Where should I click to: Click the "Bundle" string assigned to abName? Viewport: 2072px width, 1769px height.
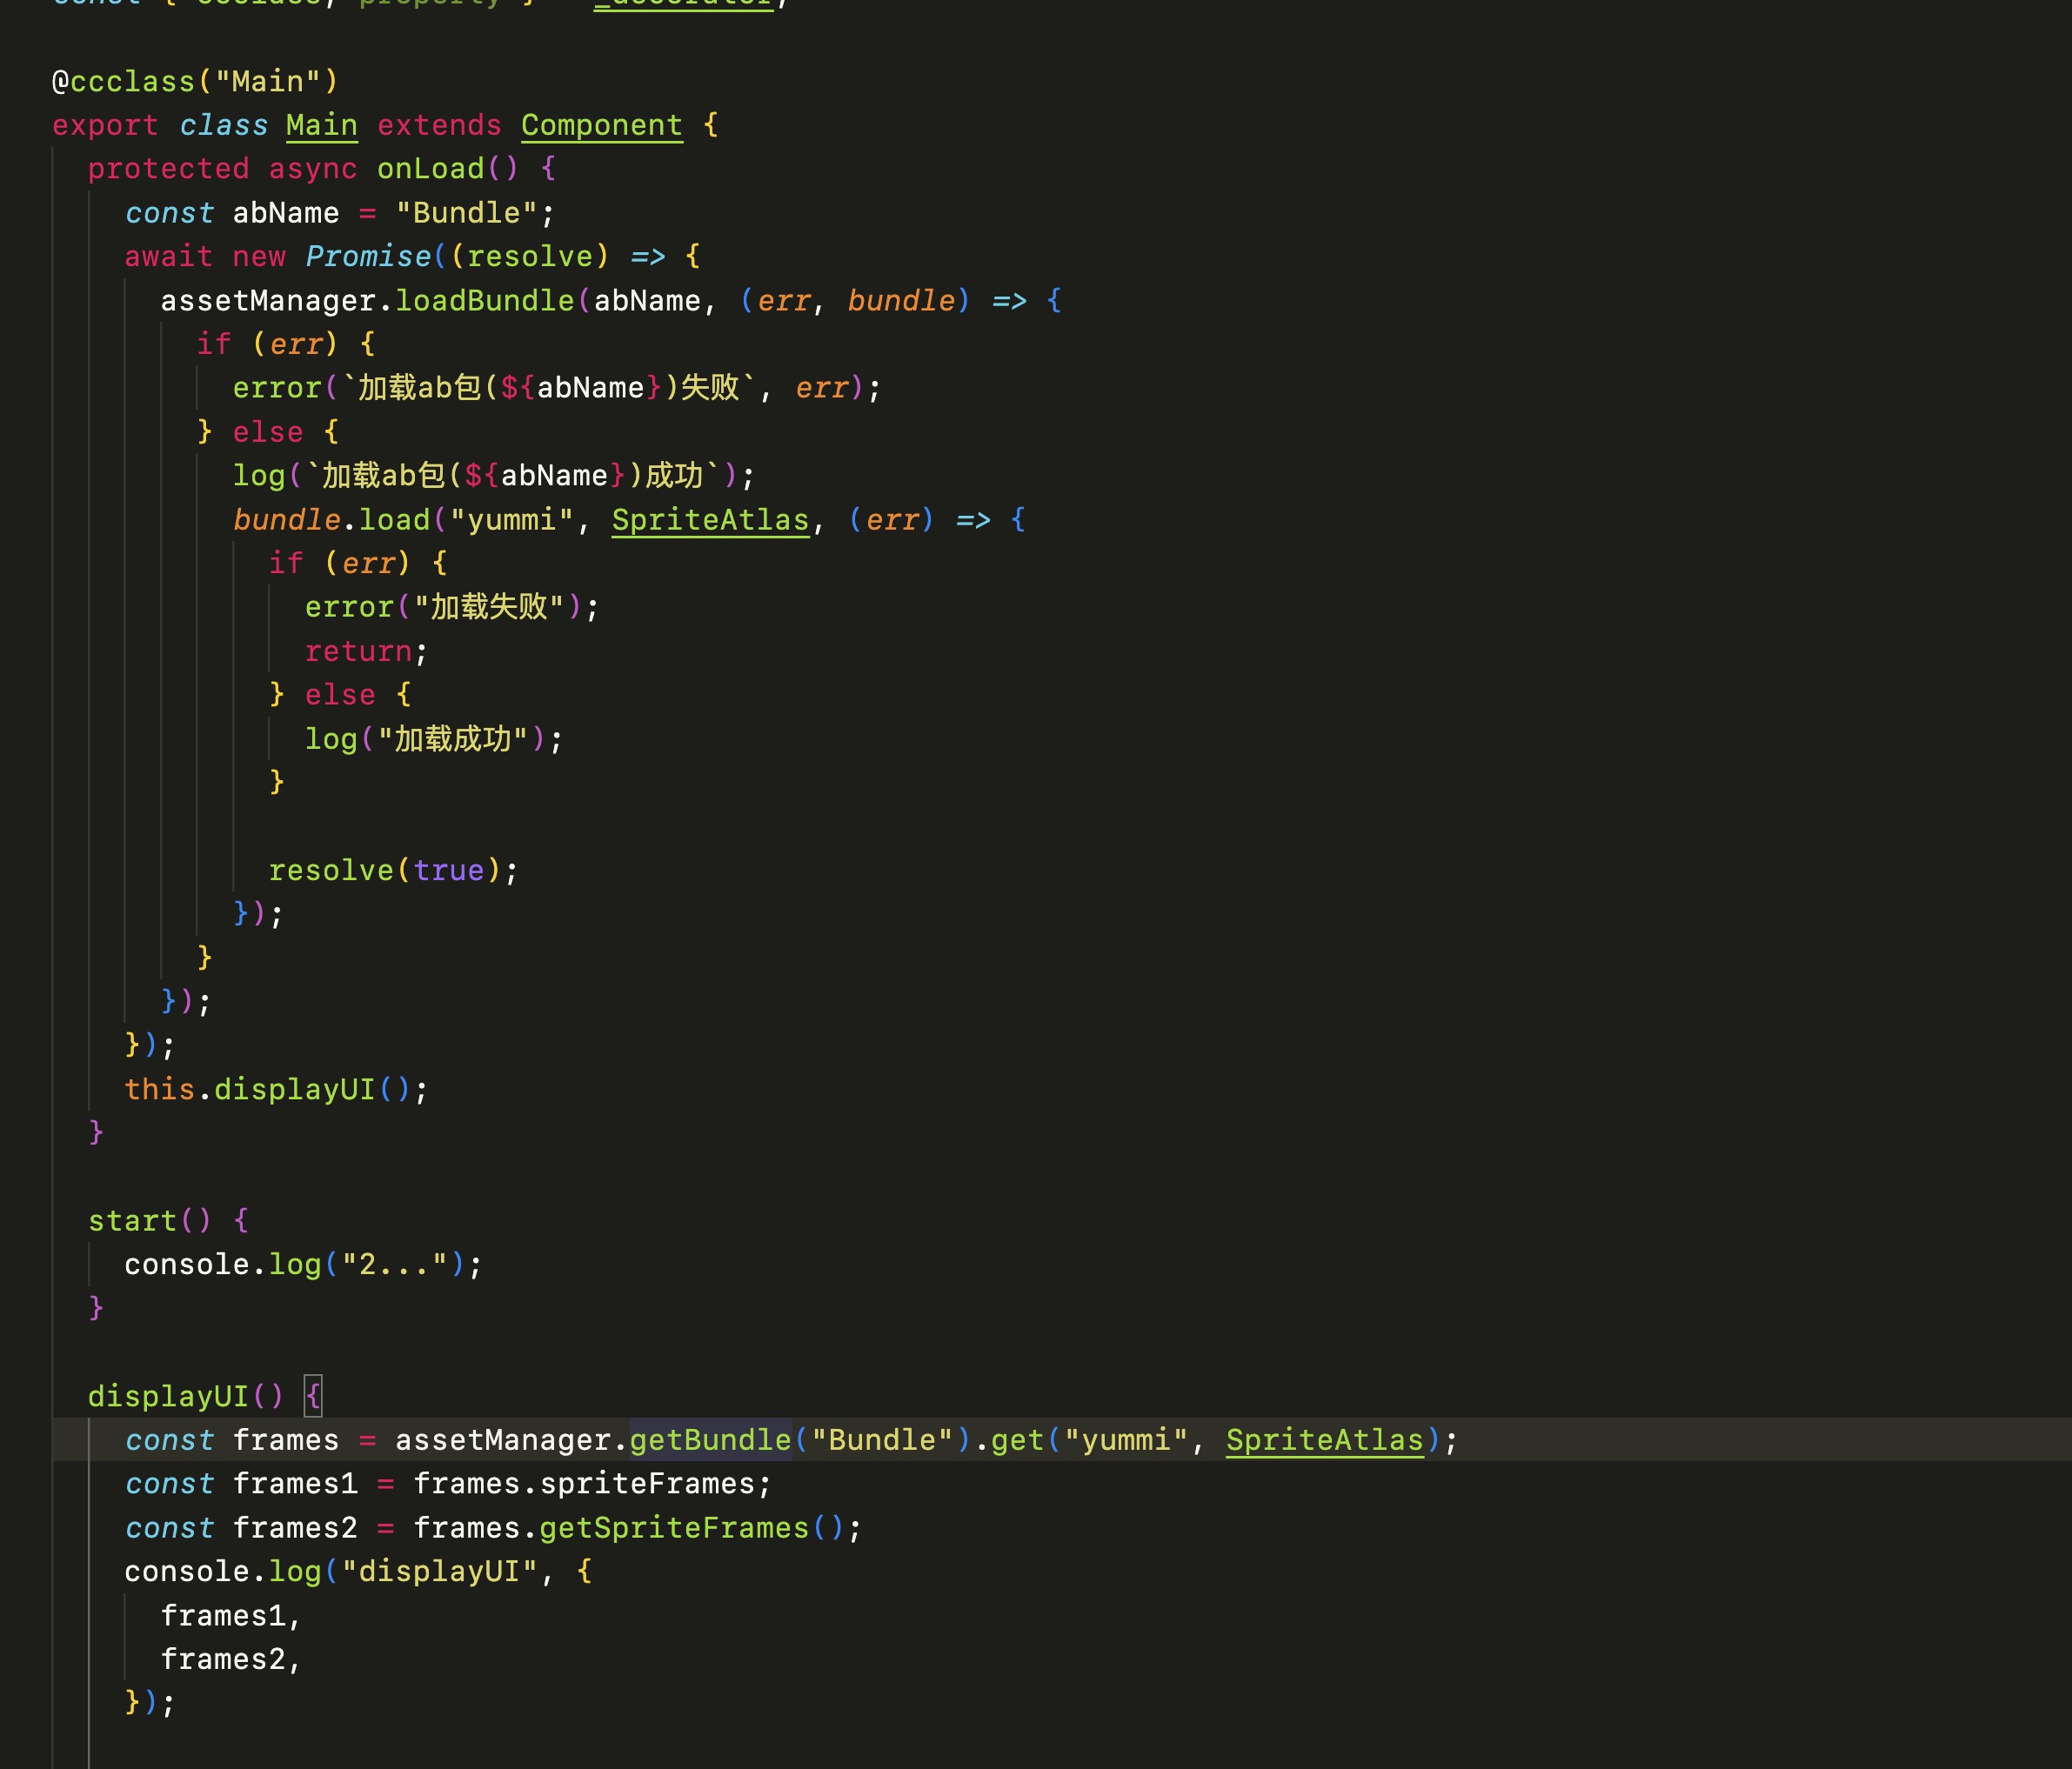click(x=466, y=213)
